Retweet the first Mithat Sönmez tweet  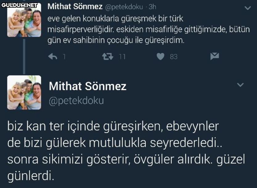pos(108,57)
